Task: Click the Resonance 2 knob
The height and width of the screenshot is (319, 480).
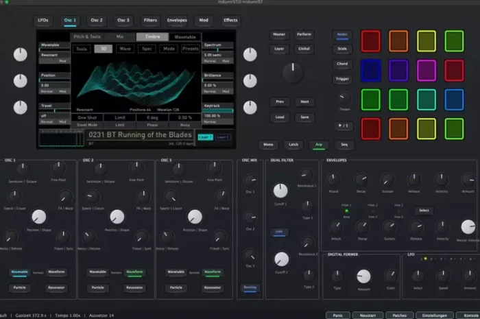Action: (308, 244)
